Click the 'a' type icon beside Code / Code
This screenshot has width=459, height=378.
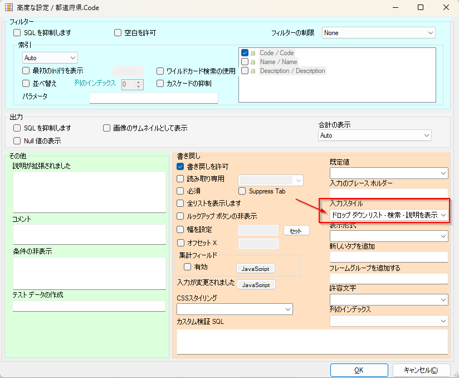click(253, 53)
